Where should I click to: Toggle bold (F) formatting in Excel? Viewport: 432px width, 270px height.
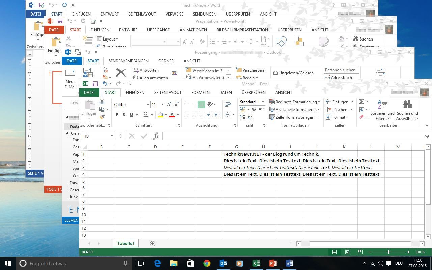tap(117, 115)
